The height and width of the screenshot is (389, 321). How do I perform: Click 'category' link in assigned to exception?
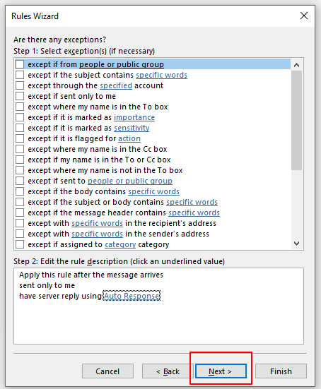pyautogui.click(x=120, y=244)
